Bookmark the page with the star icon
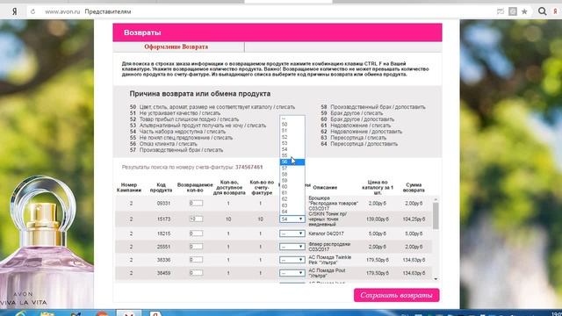Image resolution: width=562 pixels, height=316 pixels. 524,11
